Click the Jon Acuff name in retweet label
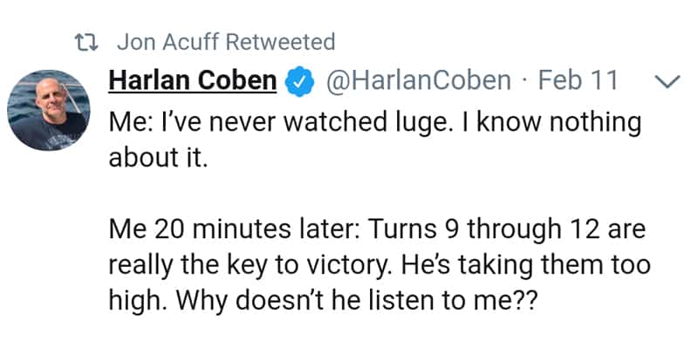698x349 pixels. pos(171,41)
